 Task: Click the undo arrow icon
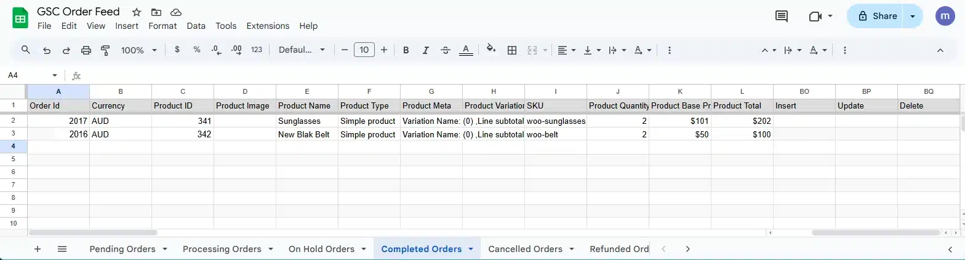click(x=47, y=50)
